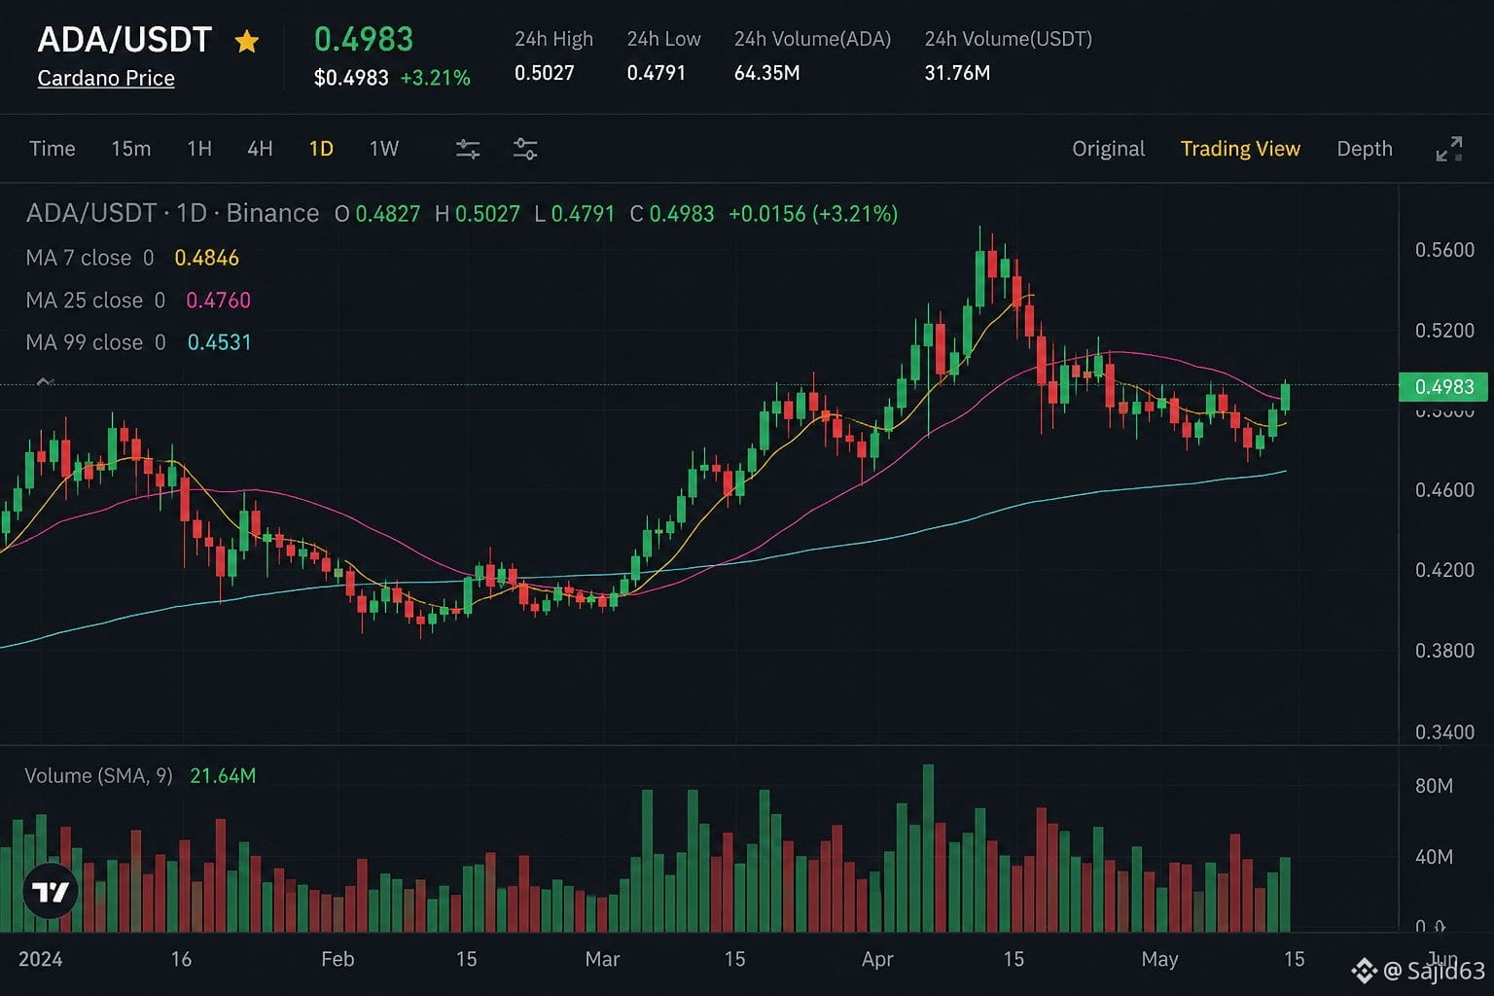The height and width of the screenshot is (996, 1494).
Task: Click the ADA/USDT · 1D · Binance chart legend
Action: coord(172,213)
